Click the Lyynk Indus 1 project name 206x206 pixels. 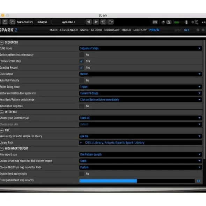tap(68, 22)
